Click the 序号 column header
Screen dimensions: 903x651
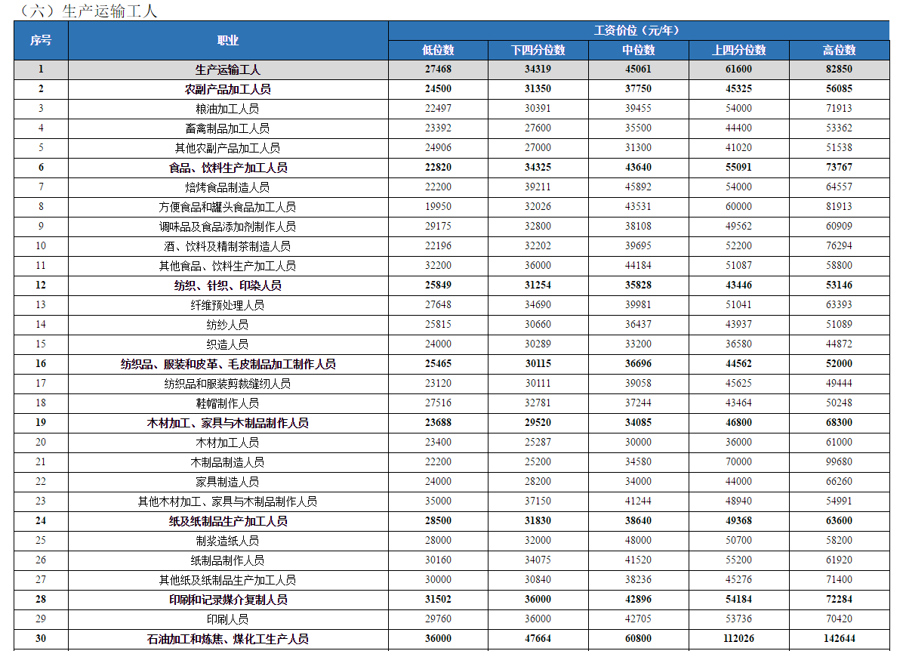pos(41,40)
